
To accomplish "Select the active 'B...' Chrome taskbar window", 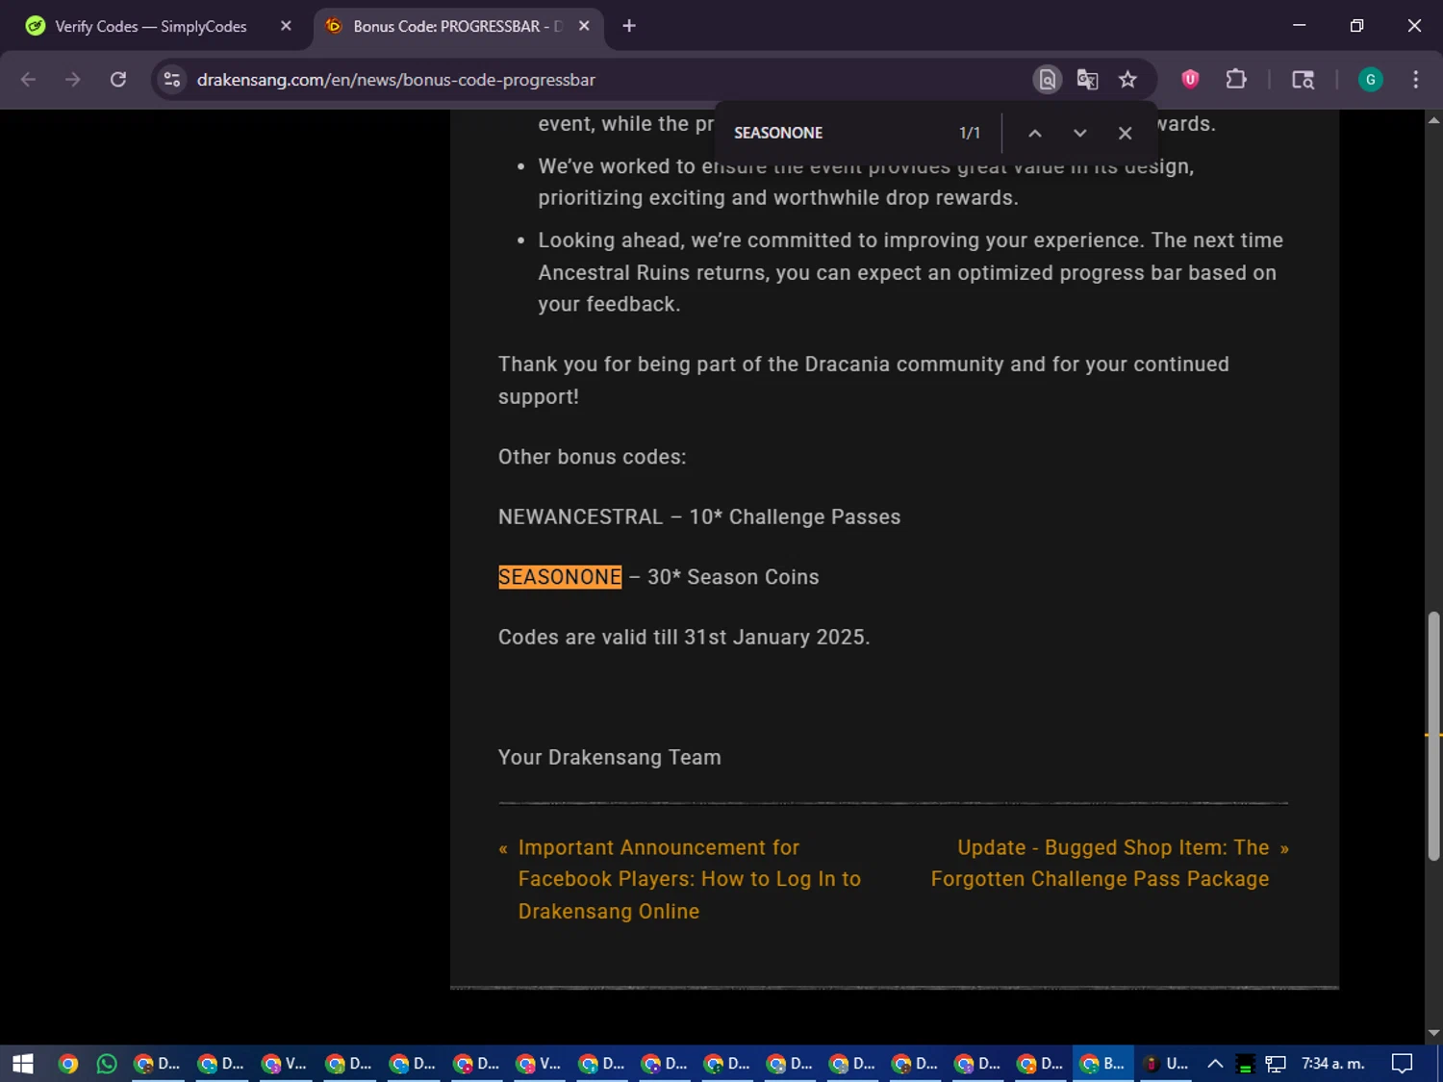I will click(x=1102, y=1064).
